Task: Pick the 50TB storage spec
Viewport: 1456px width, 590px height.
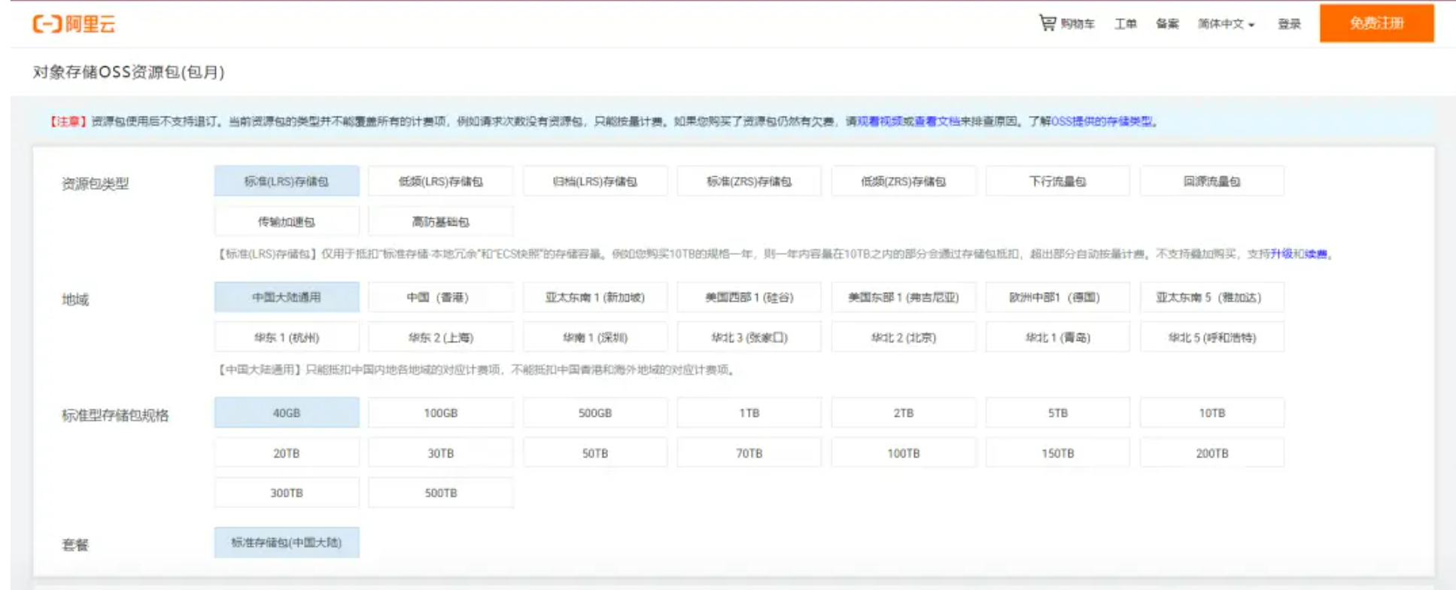Action: click(595, 453)
